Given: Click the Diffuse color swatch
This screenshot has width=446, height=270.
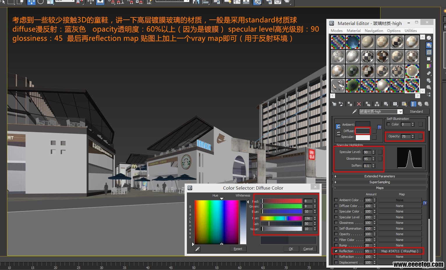Looking at the screenshot, I should tap(363, 131).
